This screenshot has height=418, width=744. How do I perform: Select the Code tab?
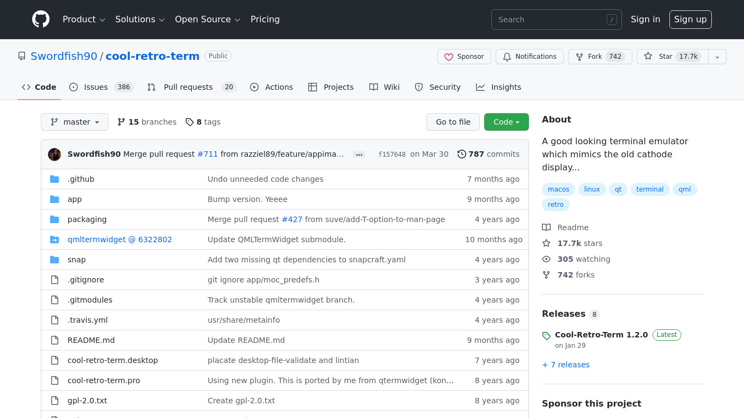(39, 87)
